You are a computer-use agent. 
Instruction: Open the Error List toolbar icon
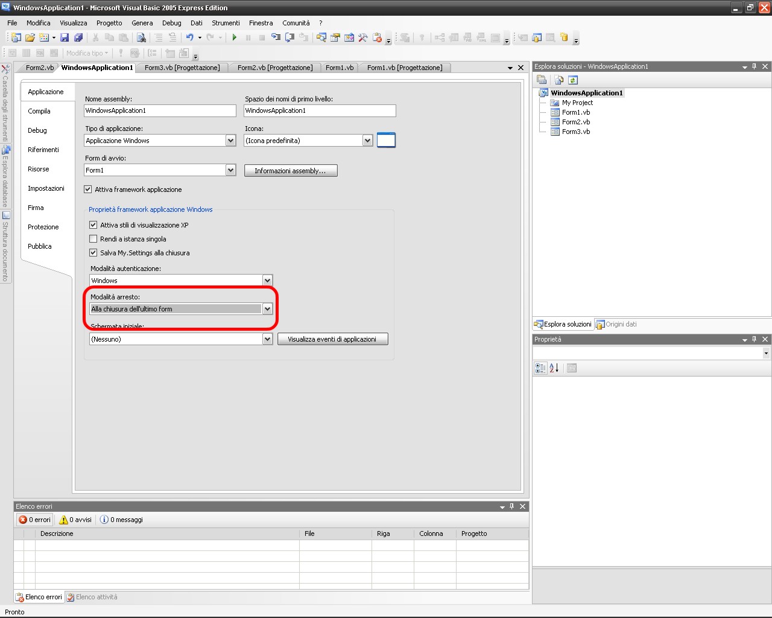(377, 37)
